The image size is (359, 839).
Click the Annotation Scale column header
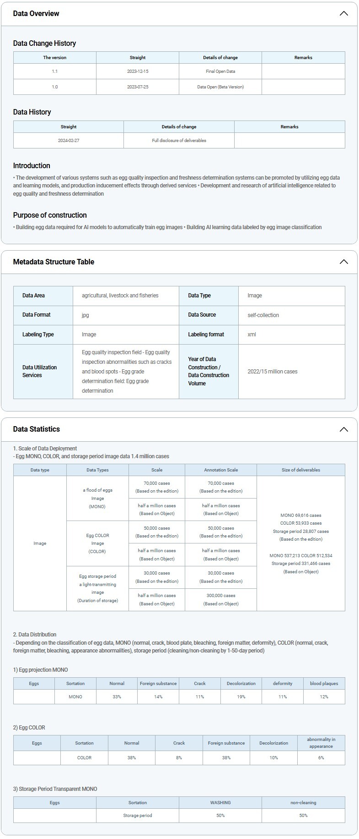[x=221, y=470]
